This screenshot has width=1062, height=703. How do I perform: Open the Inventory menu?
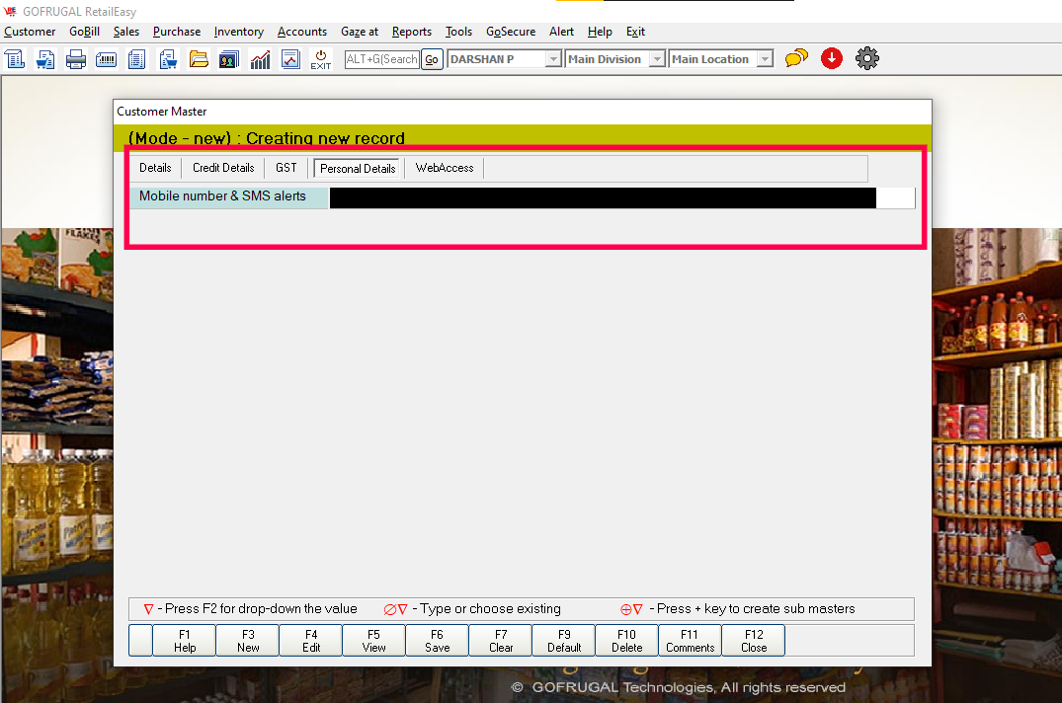pyautogui.click(x=238, y=32)
